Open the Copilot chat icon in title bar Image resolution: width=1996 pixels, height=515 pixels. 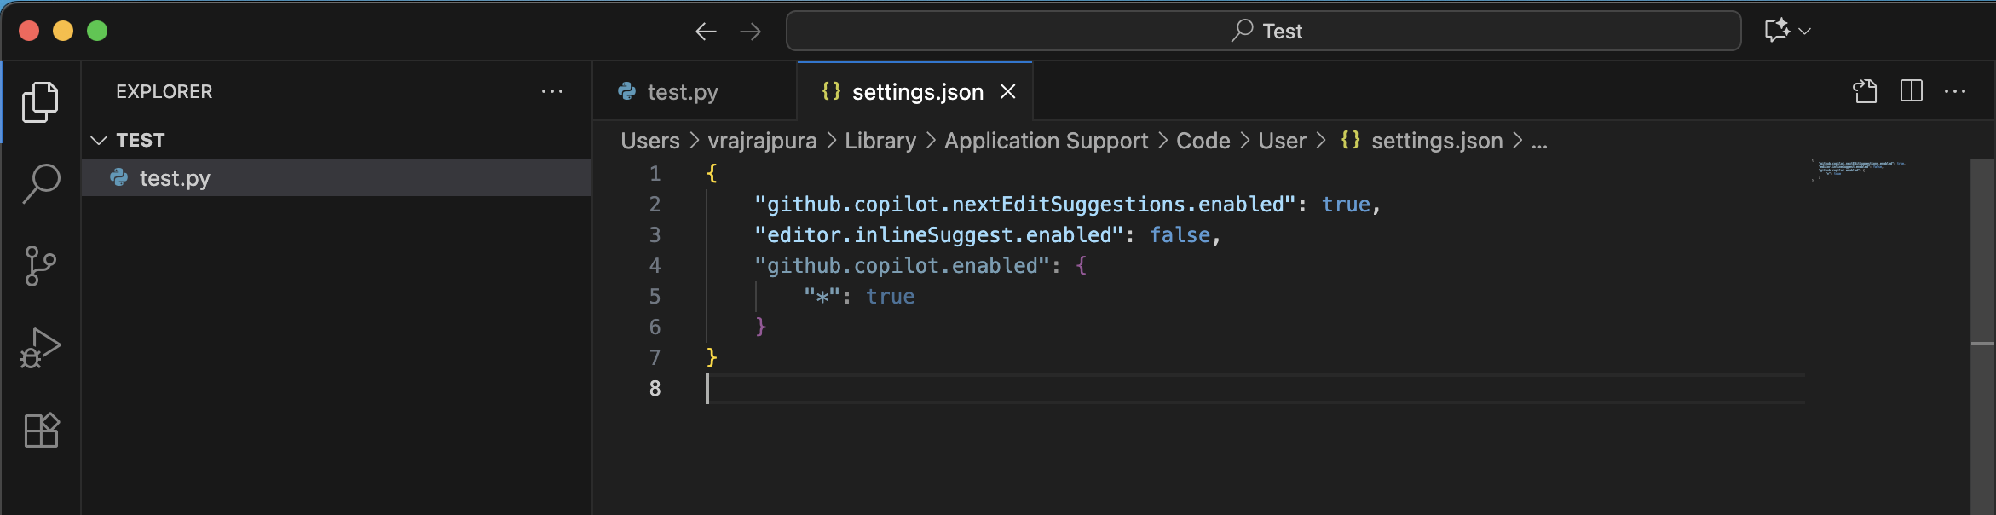(1776, 31)
